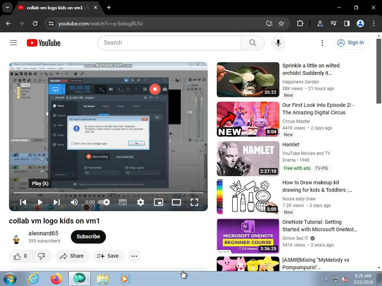The width and height of the screenshot is (382, 286).
Task: Bookmark this tab with star icon
Action: [x=281, y=23]
